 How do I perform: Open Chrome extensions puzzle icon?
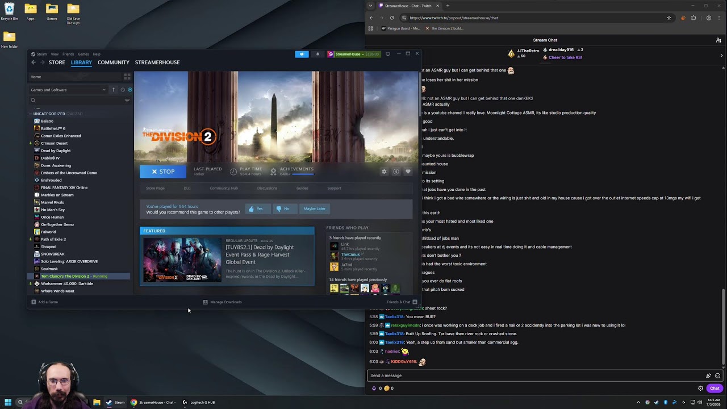(x=693, y=18)
